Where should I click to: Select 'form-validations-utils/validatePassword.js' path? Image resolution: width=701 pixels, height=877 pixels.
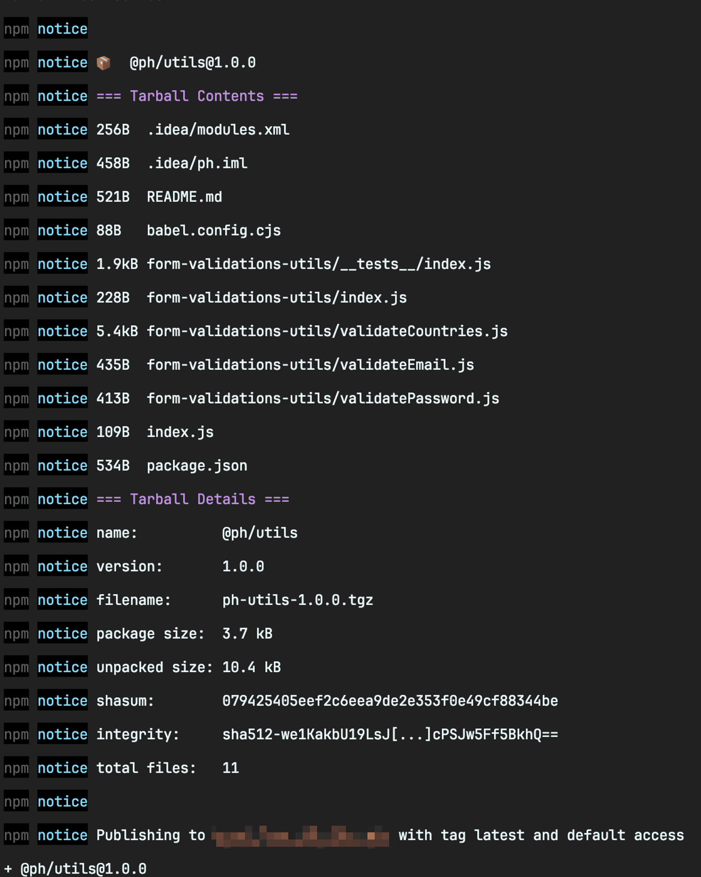[x=323, y=398]
